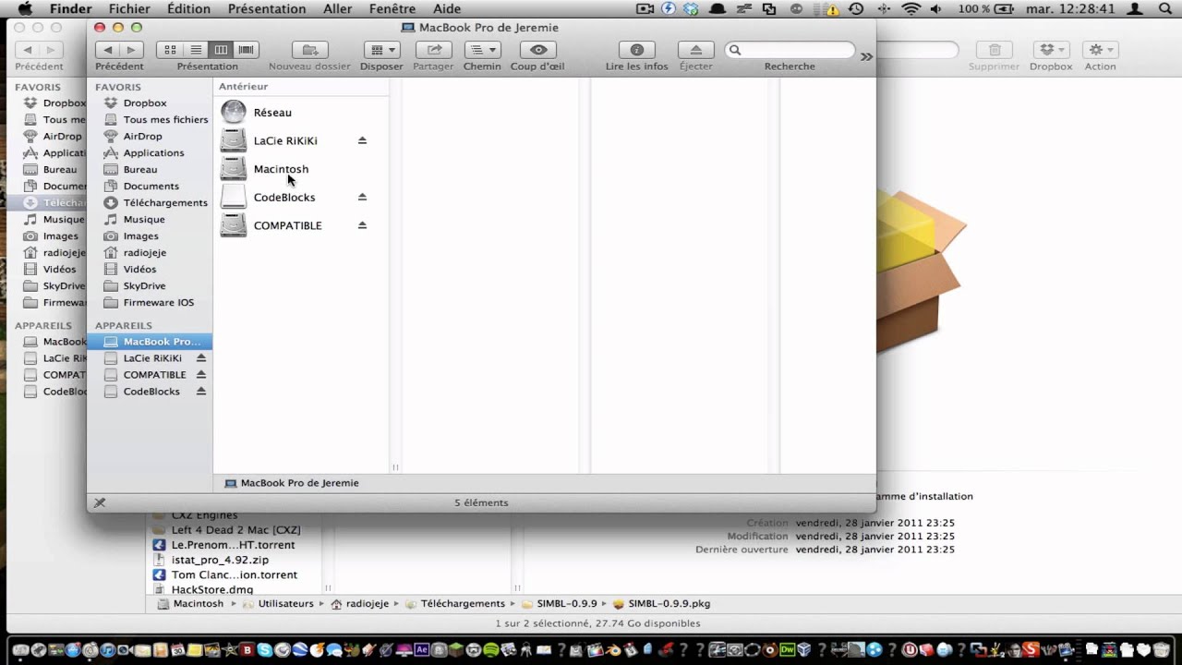
Task: Select istat_pro_4.92.zip in back window
Action: coord(220,560)
